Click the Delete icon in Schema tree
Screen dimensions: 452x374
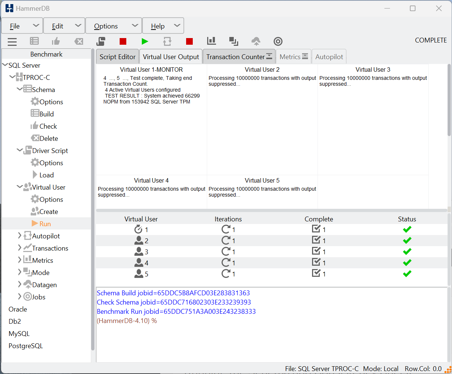[x=35, y=138]
